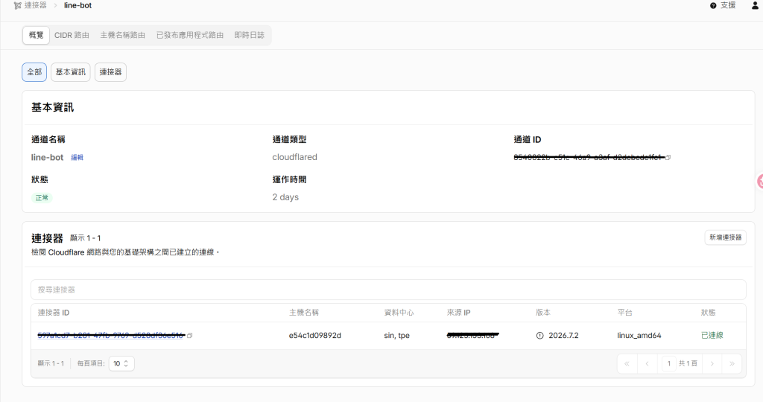Click the 2 days uptime value

pyautogui.click(x=285, y=197)
